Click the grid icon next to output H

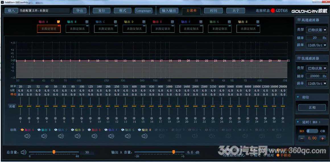[257, 22]
